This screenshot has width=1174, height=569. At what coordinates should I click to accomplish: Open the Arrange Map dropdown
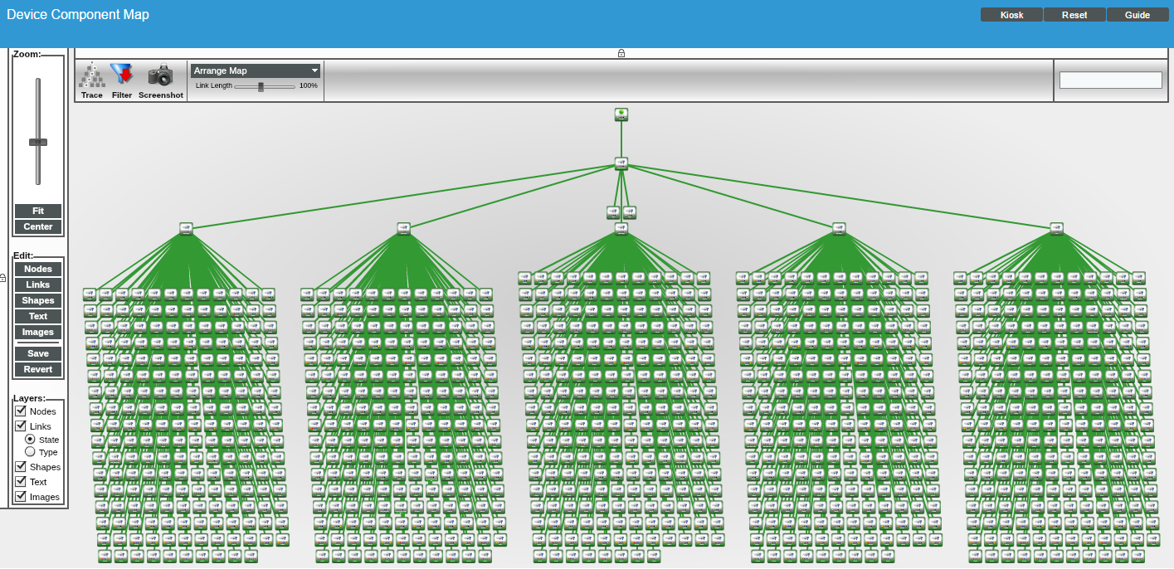(x=256, y=71)
